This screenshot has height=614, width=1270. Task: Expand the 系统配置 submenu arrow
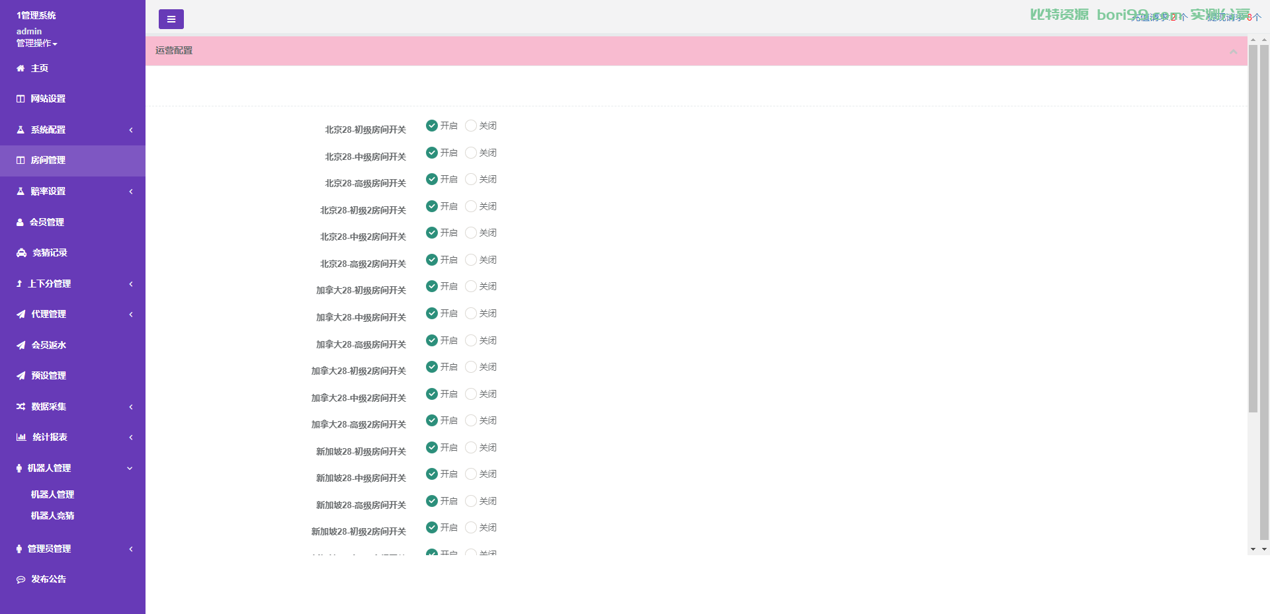pyautogui.click(x=131, y=130)
